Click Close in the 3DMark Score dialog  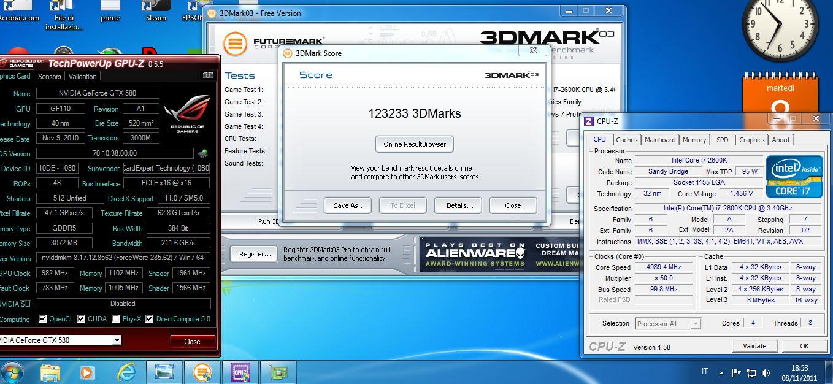pos(513,205)
